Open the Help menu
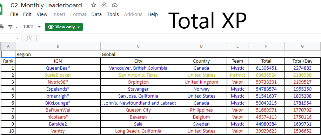This screenshot has height=135, width=321. pyautogui.click(x=153, y=14)
